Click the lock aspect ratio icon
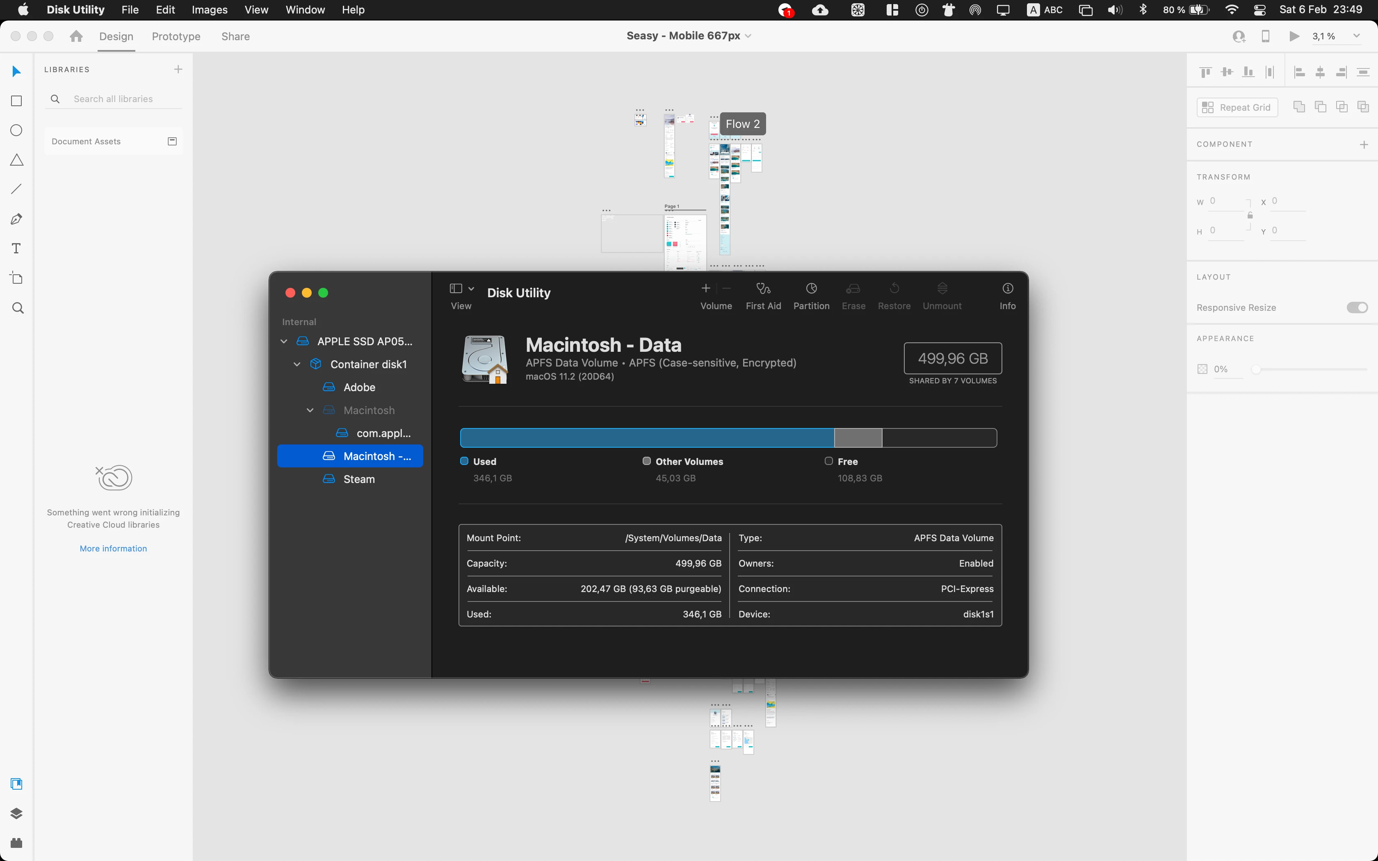The image size is (1378, 861). click(x=1250, y=216)
